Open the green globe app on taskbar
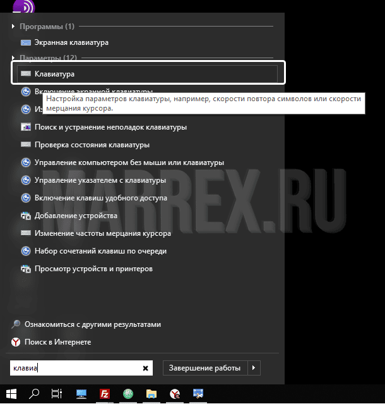This screenshot has height=404, width=385. coord(128,394)
